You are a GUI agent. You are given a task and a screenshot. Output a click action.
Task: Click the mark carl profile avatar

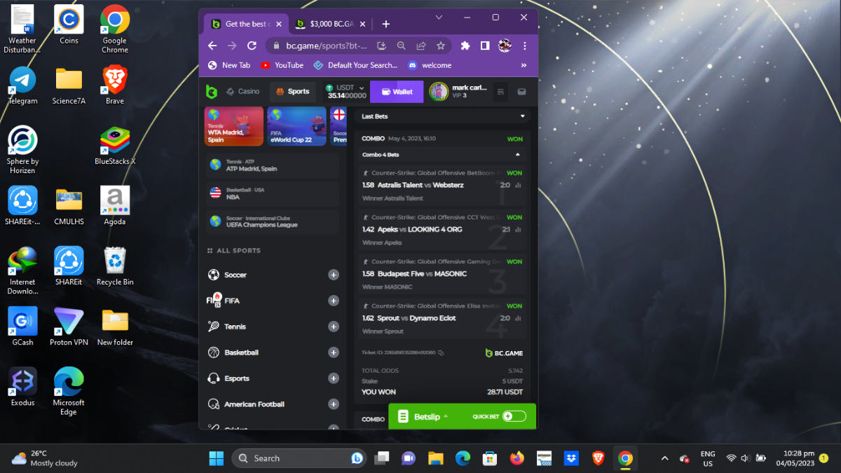439,92
